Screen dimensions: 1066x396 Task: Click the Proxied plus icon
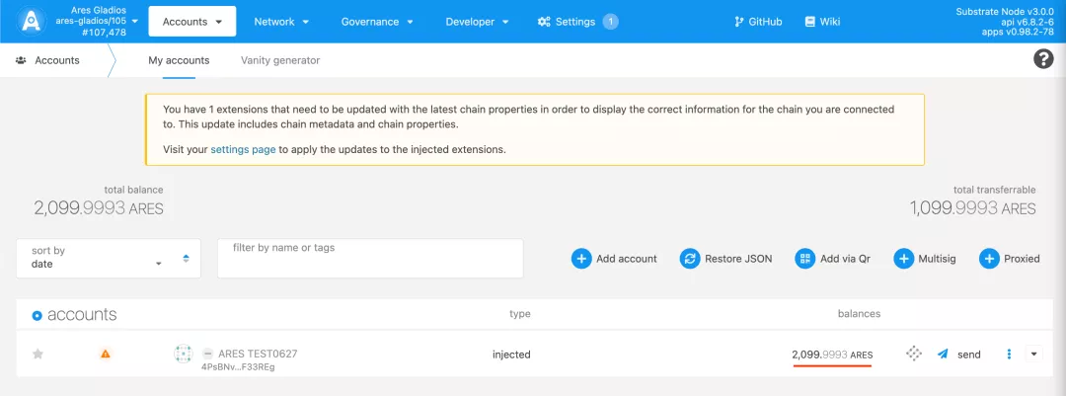tap(989, 259)
